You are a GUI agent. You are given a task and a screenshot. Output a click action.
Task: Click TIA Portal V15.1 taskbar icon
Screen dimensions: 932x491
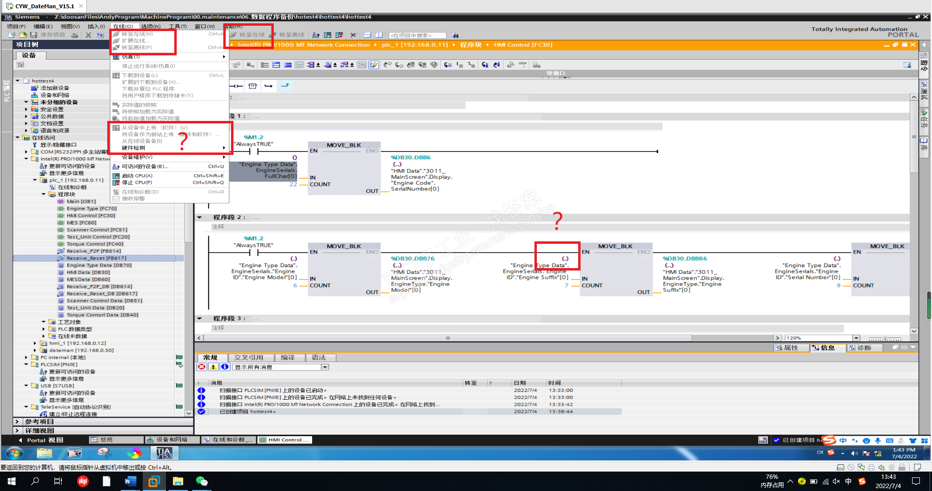[164, 453]
